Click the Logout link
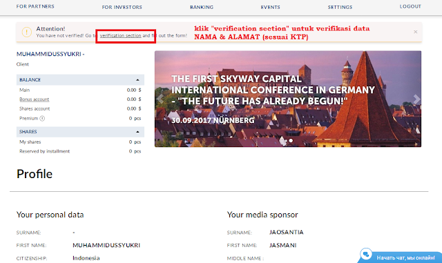The width and height of the screenshot is (442, 263). tap(410, 6)
